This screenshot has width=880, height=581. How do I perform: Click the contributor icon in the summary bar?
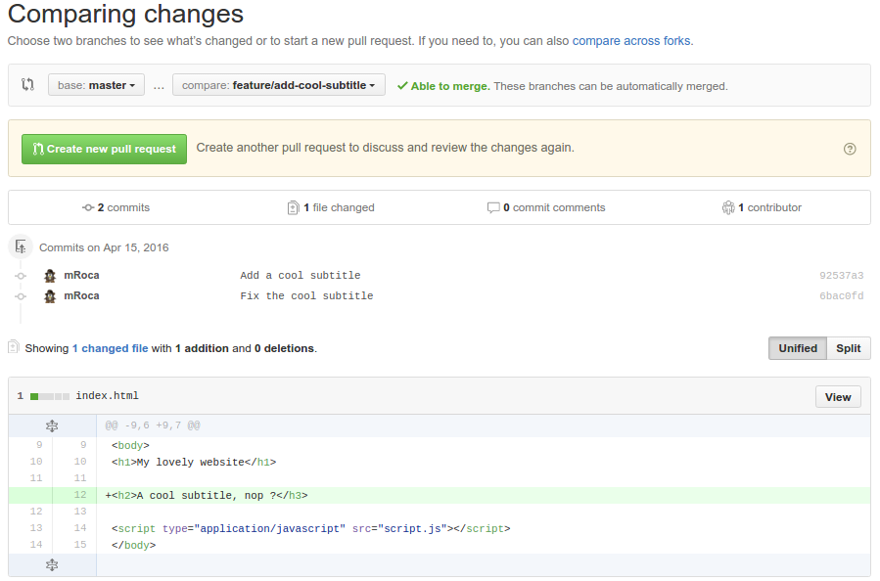[728, 207]
